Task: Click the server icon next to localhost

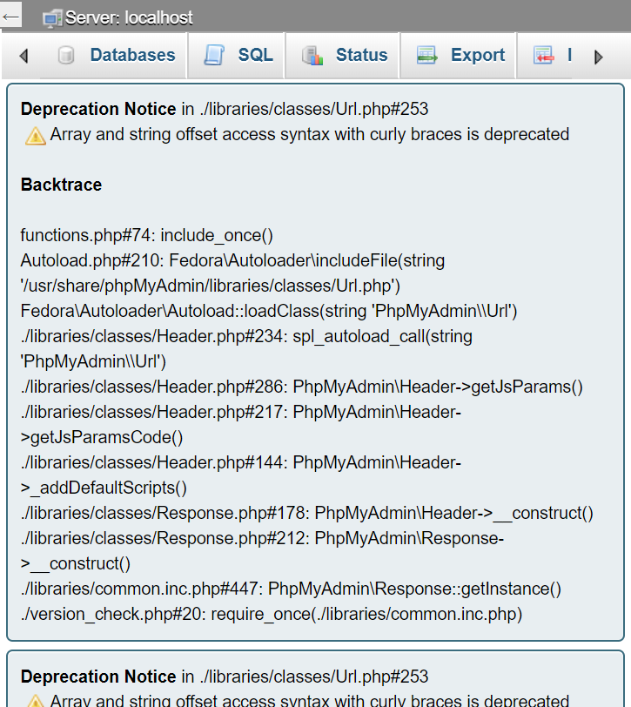Action: [50, 17]
